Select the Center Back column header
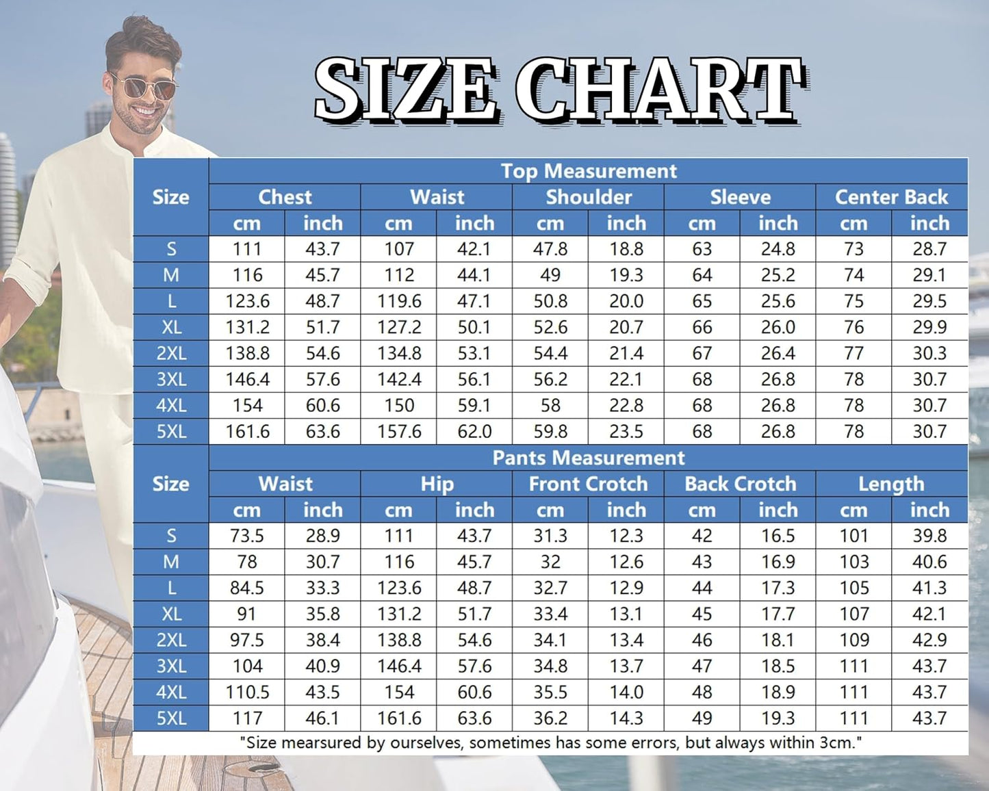Viewport: 989px width, 791px height. click(891, 197)
